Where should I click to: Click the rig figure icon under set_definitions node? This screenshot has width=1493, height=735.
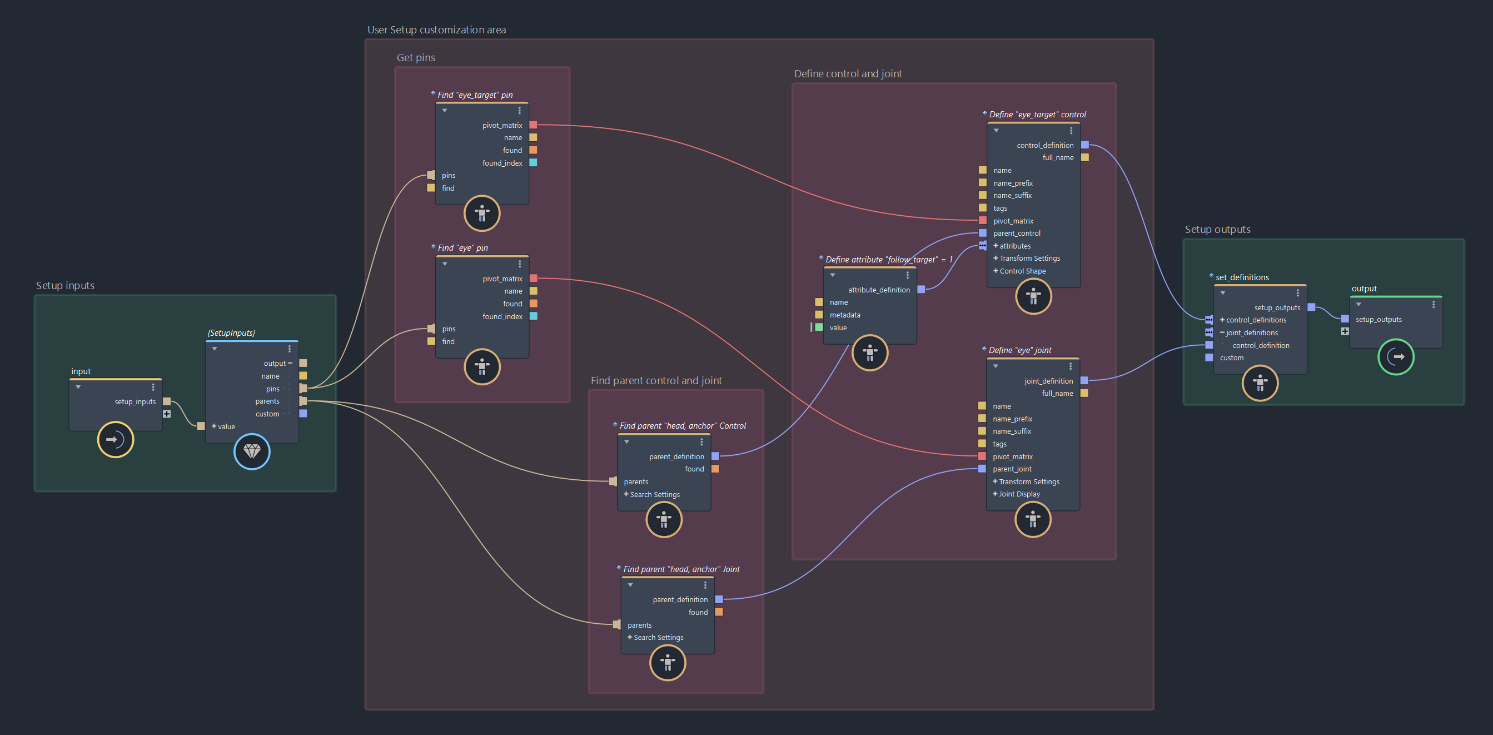(x=1260, y=383)
